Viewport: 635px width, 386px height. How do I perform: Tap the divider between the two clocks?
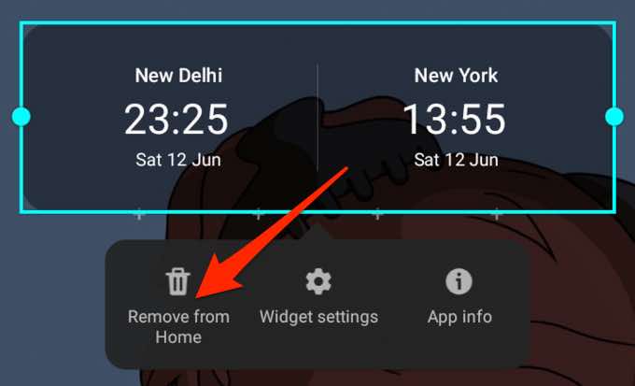click(x=317, y=118)
